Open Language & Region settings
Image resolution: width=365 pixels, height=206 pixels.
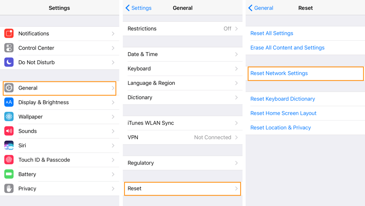pyautogui.click(x=237, y=83)
